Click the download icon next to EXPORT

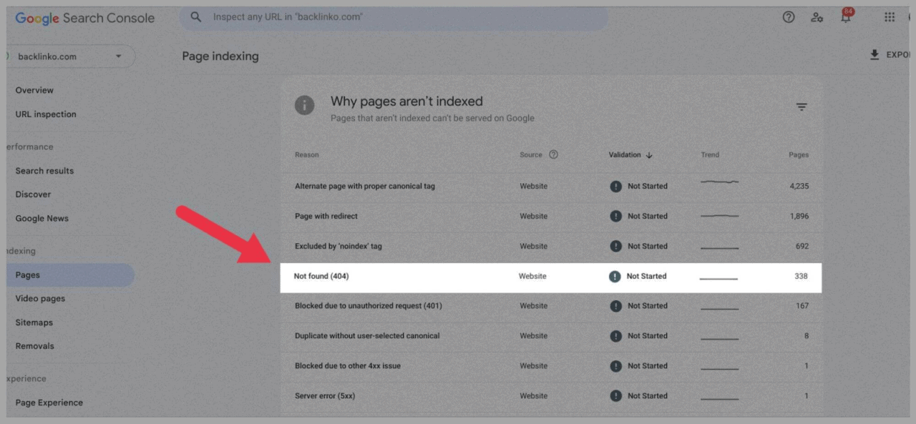[874, 54]
